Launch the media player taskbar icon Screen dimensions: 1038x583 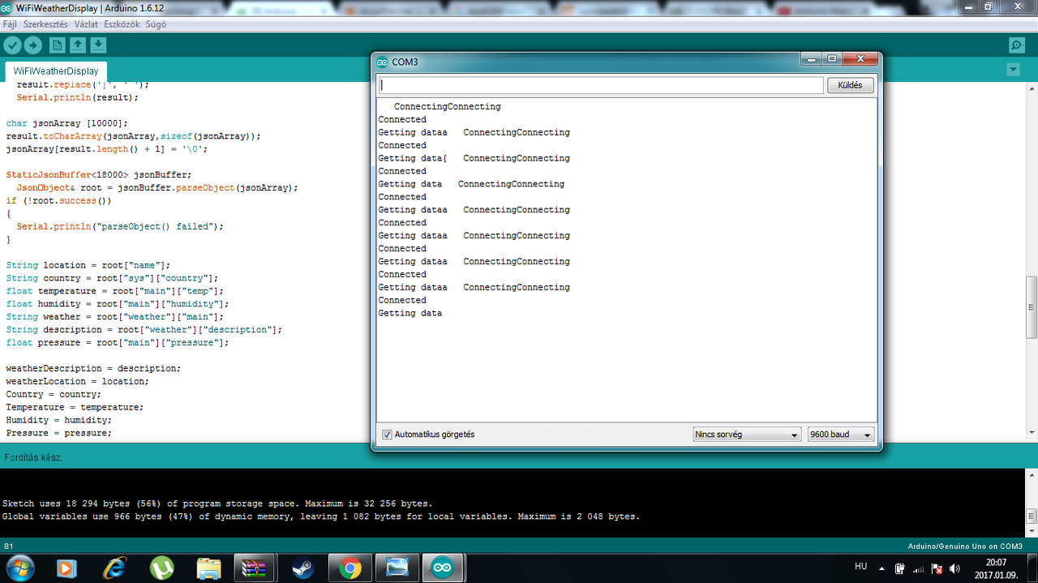coord(66,568)
